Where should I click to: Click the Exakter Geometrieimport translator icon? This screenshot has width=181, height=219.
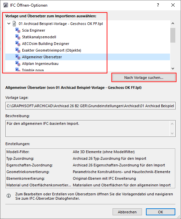[x=18, y=50]
